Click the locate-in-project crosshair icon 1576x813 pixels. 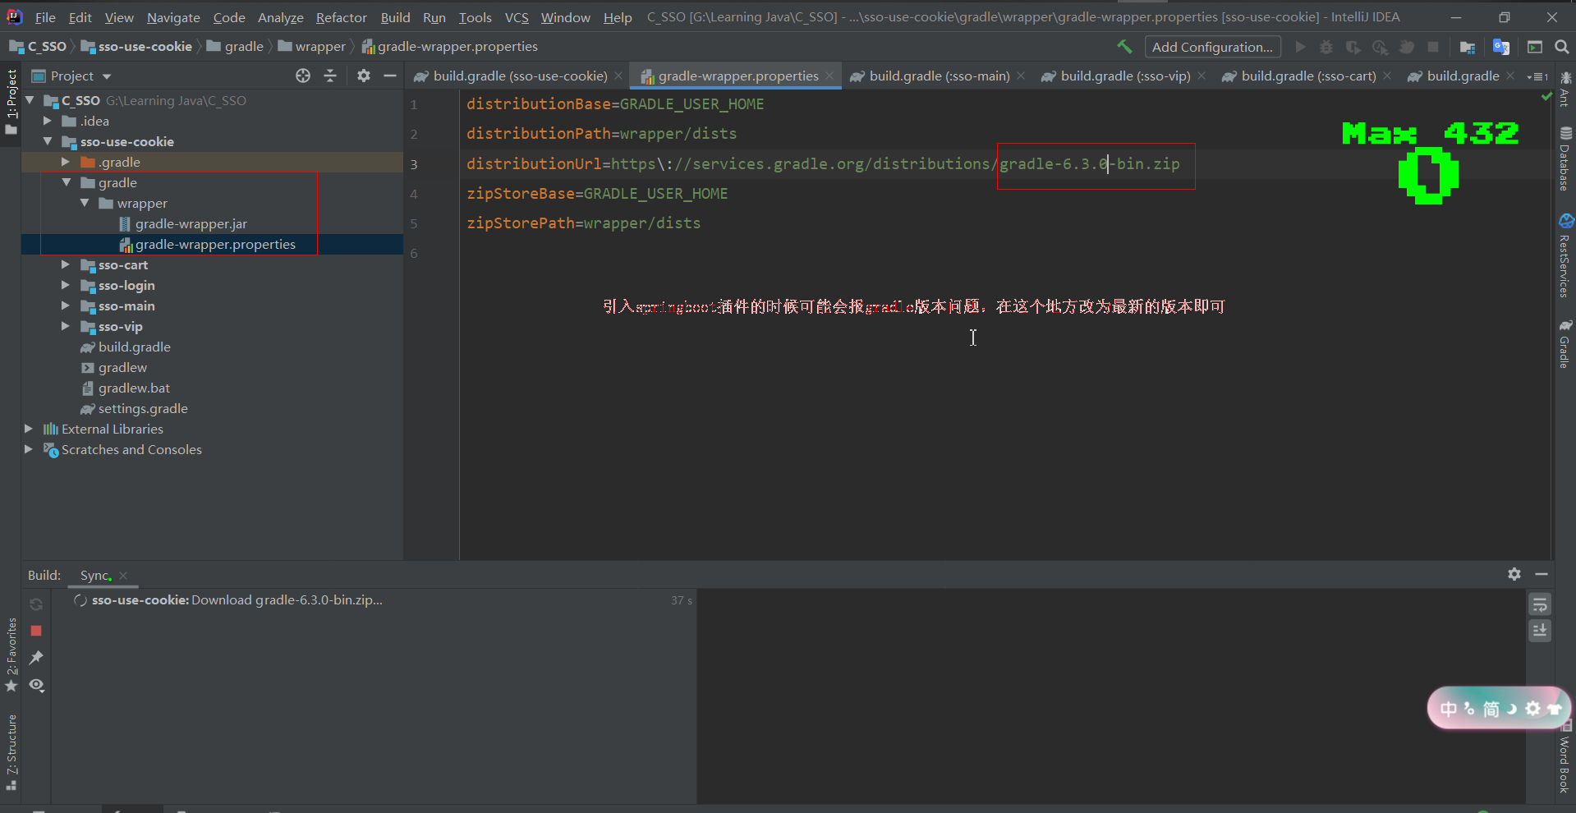click(x=303, y=76)
